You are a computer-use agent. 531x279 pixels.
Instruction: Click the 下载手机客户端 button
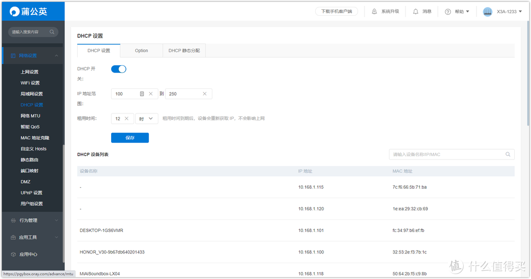pos(336,11)
